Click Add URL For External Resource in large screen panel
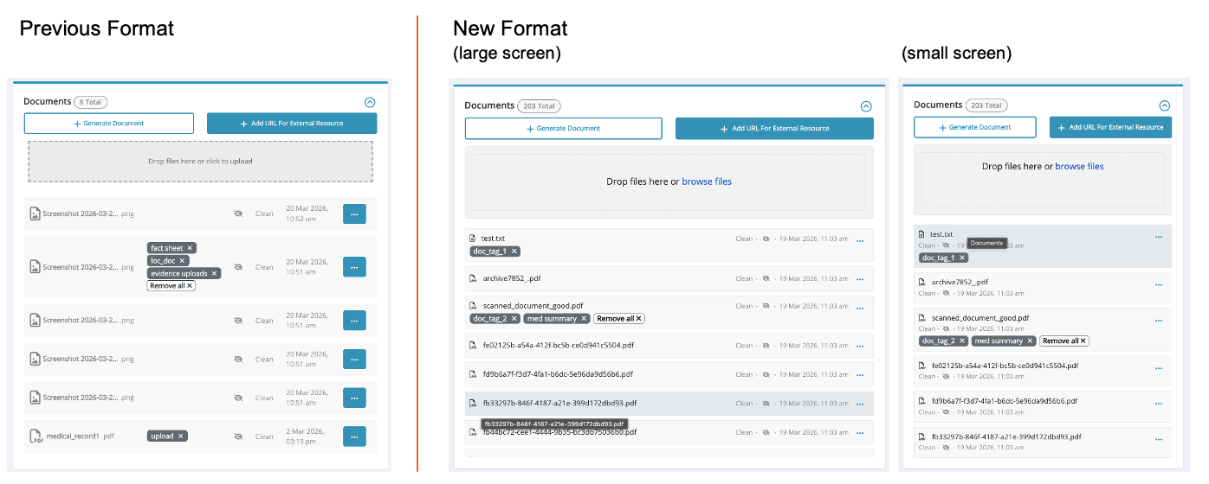The height and width of the screenshot is (484, 1209). (x=774, y=129)
